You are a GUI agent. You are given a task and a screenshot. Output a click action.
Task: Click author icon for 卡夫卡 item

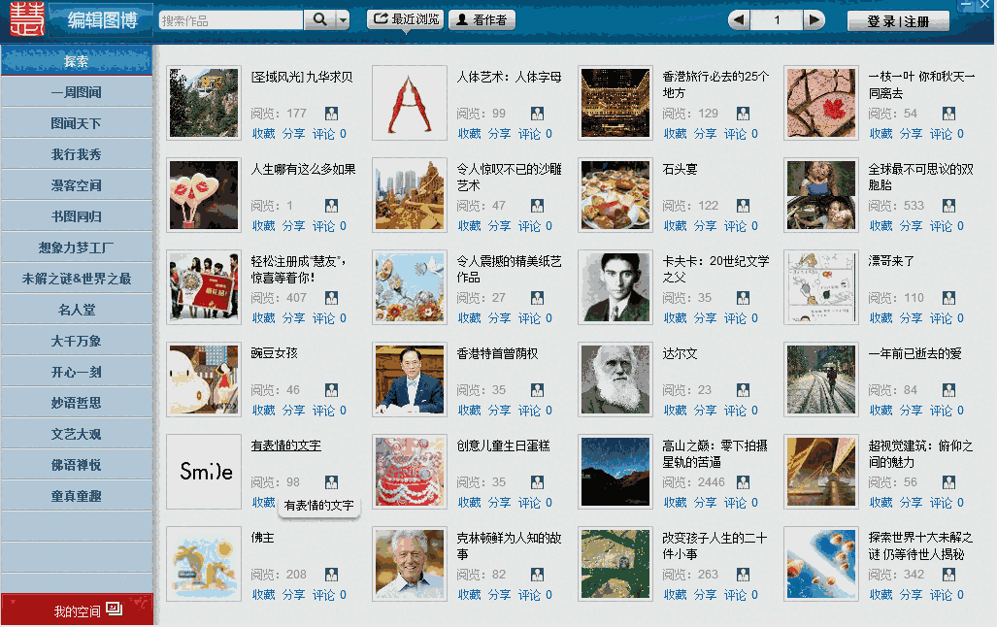tap(744, 298)
